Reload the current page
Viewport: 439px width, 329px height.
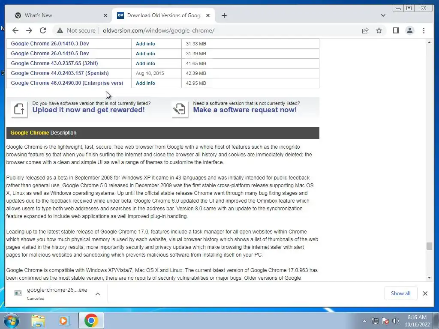pos(43,30)
